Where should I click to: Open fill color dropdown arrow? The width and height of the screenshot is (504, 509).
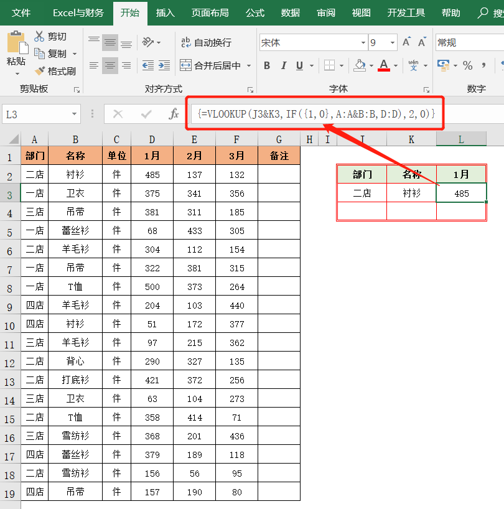[371, 66]
